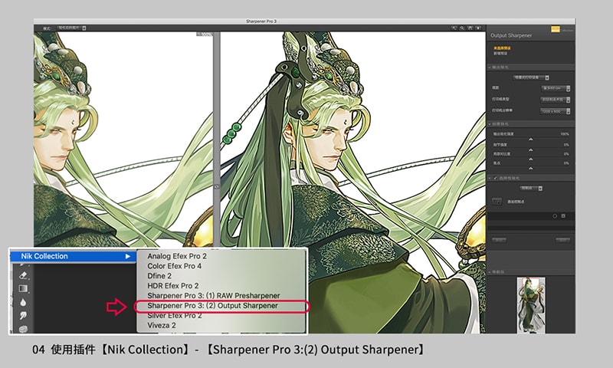613x368 pixels.
Task: Click the bottom-left button in the sharpener panel
Action: point(499,239)
